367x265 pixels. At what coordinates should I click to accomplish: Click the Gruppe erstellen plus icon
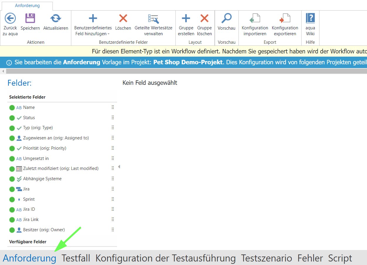pyautogui.click(x=186, y=18)
